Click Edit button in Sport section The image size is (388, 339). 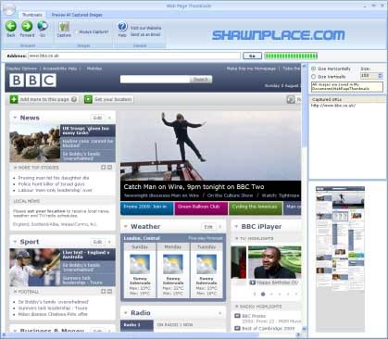[x=97, y=242]
